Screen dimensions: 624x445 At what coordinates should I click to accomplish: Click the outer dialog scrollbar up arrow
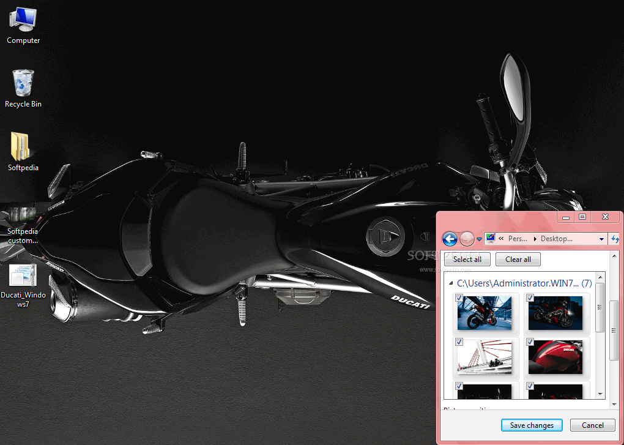(614, 255)
